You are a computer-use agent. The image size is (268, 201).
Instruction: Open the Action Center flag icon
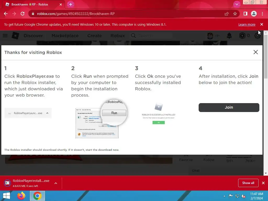click(x=231, y=196)
